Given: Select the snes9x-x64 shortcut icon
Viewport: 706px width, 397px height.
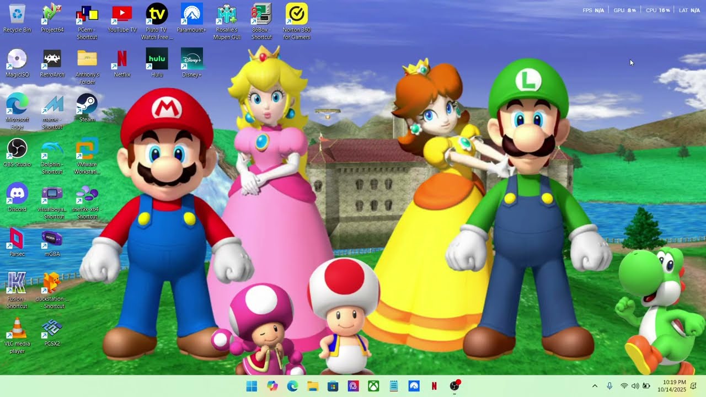Looking at the screenshot, I should point(87,201).
